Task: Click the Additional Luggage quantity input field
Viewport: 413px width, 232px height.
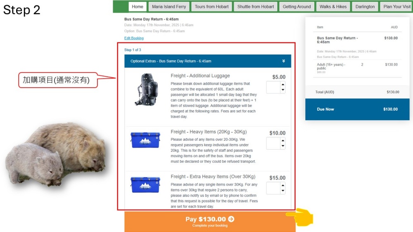Action: (x=273, y=88)
